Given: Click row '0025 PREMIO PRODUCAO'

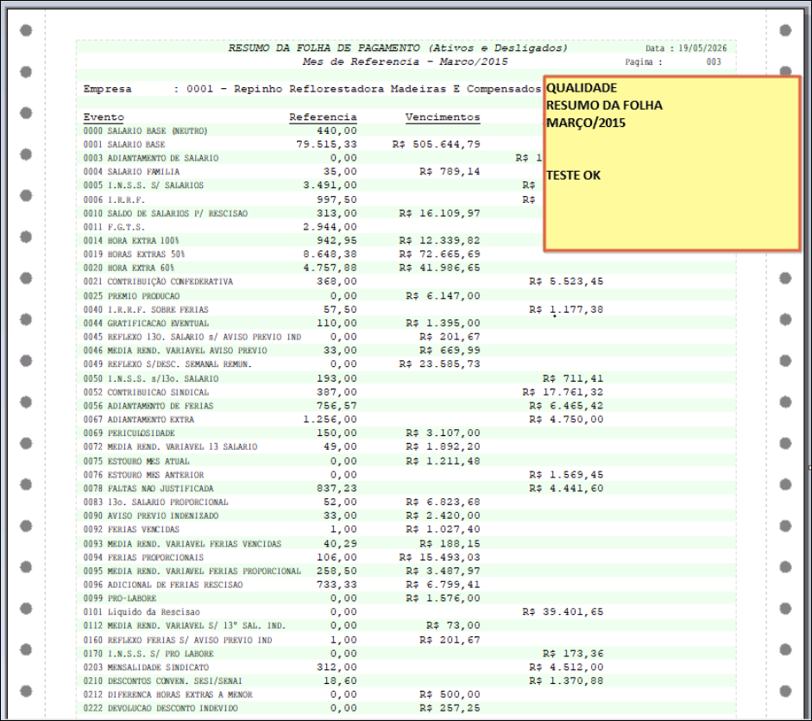Looking at the screenshot, I should (x=131, y=296).
